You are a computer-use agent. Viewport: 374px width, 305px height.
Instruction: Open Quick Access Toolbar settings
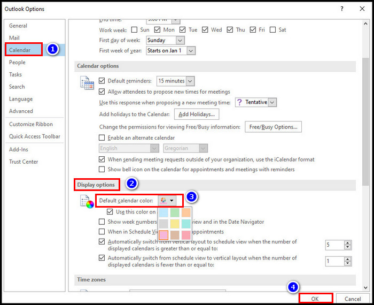point(35,136)
